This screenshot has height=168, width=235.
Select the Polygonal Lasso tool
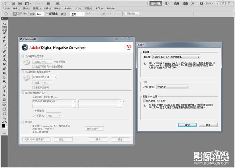(x=4, y=33)
